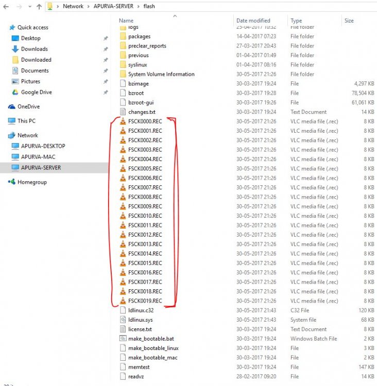Select the file name FSCK0016.REC
The image size is (377, 386).
145,272
